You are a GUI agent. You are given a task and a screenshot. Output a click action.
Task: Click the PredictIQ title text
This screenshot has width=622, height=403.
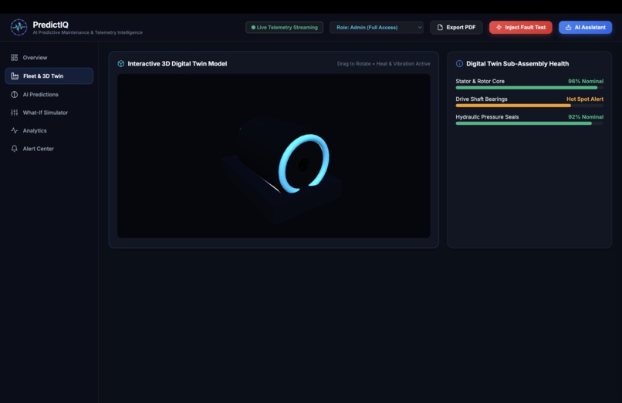[x=50, y=25]
